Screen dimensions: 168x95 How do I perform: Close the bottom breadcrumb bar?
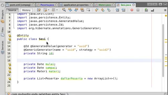coord(165,94)
